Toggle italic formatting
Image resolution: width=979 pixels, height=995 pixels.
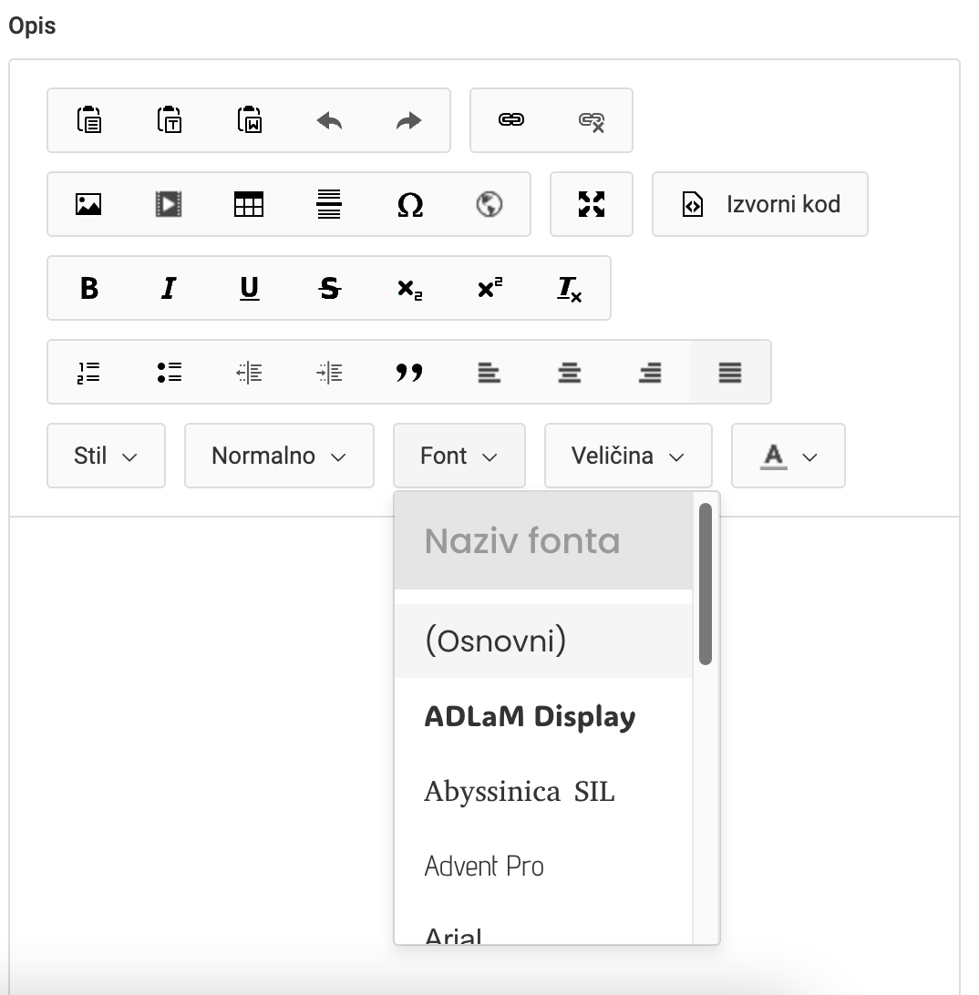pos(169,288)
